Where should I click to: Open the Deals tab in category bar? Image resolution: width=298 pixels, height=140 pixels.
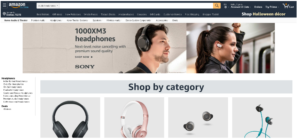click(x=175, y=20)
